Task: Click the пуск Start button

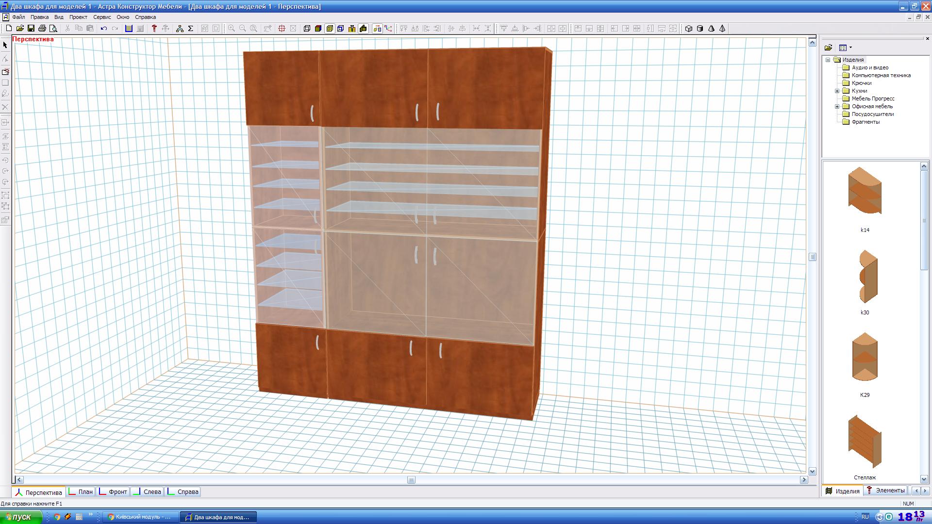Action: (20, 517)
